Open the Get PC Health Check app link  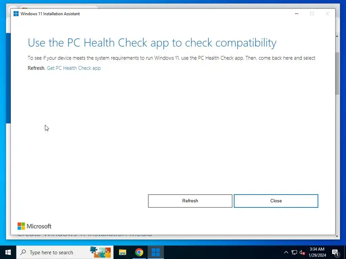click(x=74, y=68)
